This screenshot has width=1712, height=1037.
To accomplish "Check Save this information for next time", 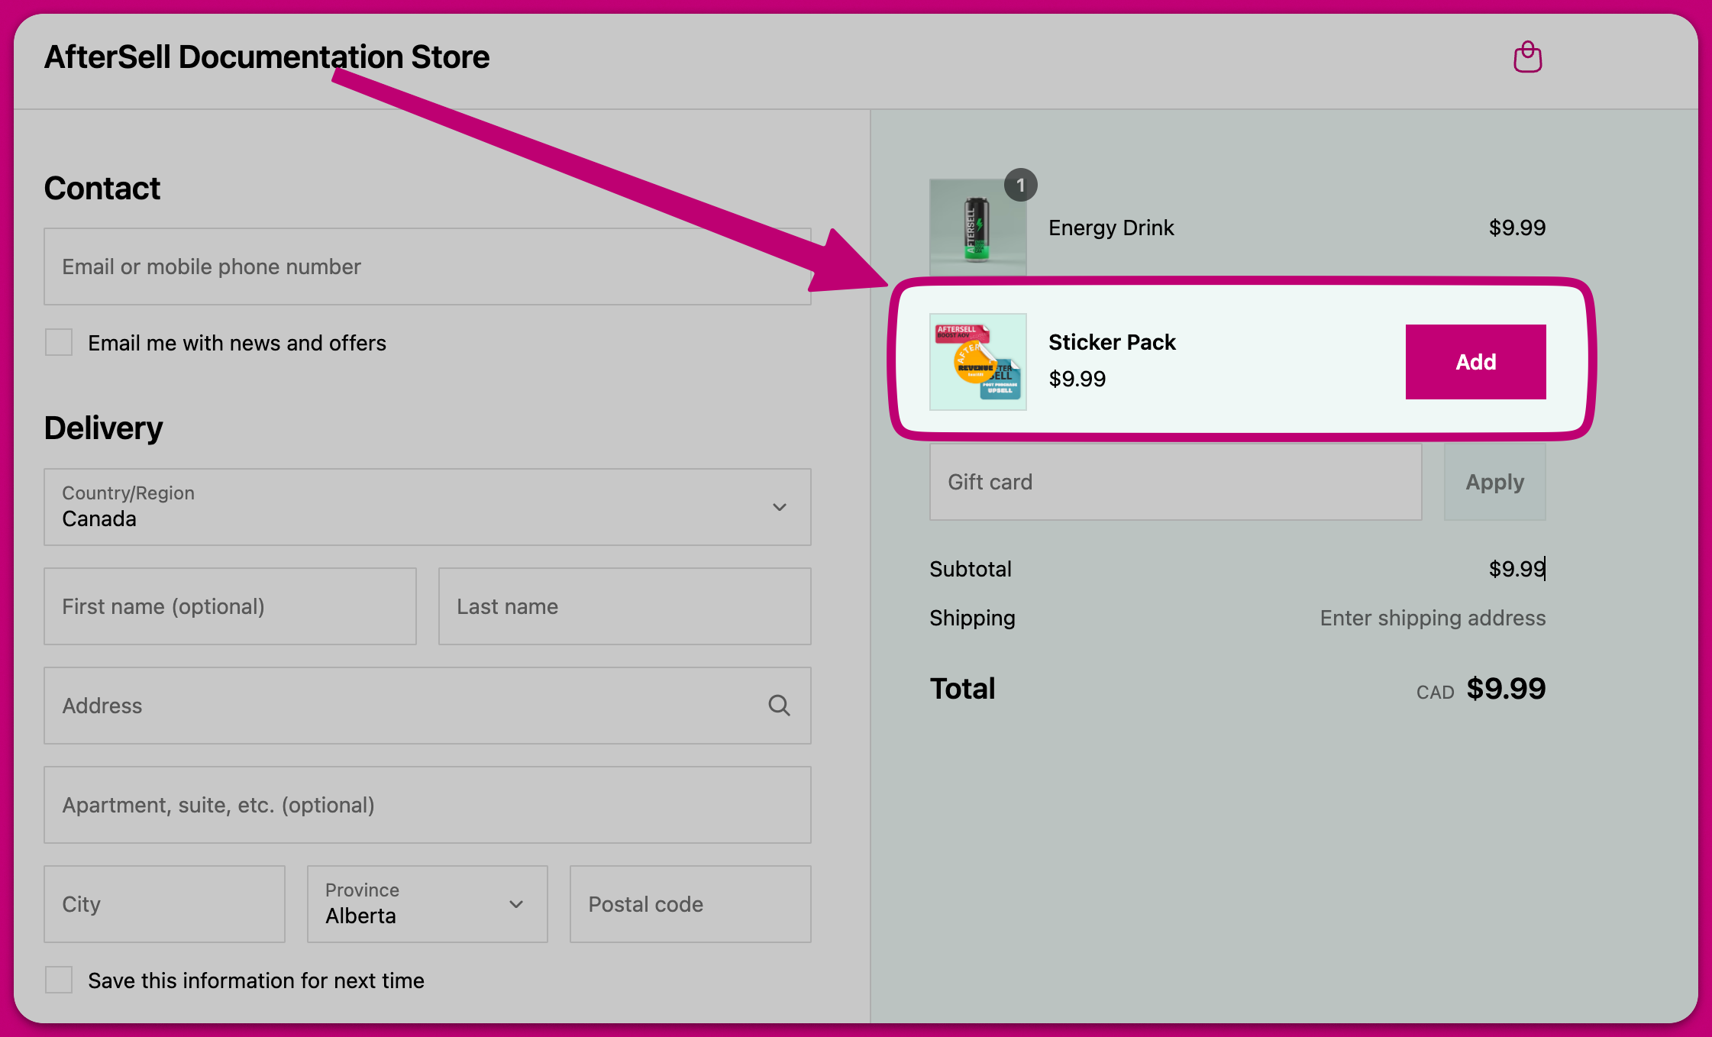I will pos(59,980).
